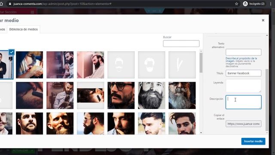Click the Leyenda text area
Screen dimensions: 275x155
pos(244,86)
